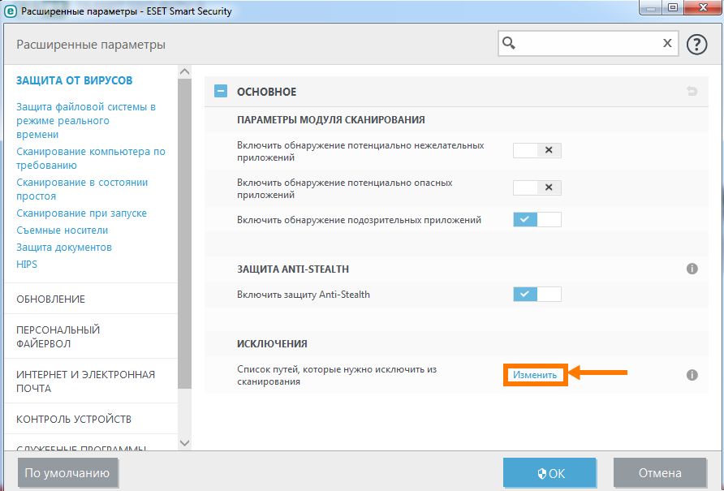Click the По умолчанию button
Image resolution: width=724 pixels, height=491 pixels.
67,473
